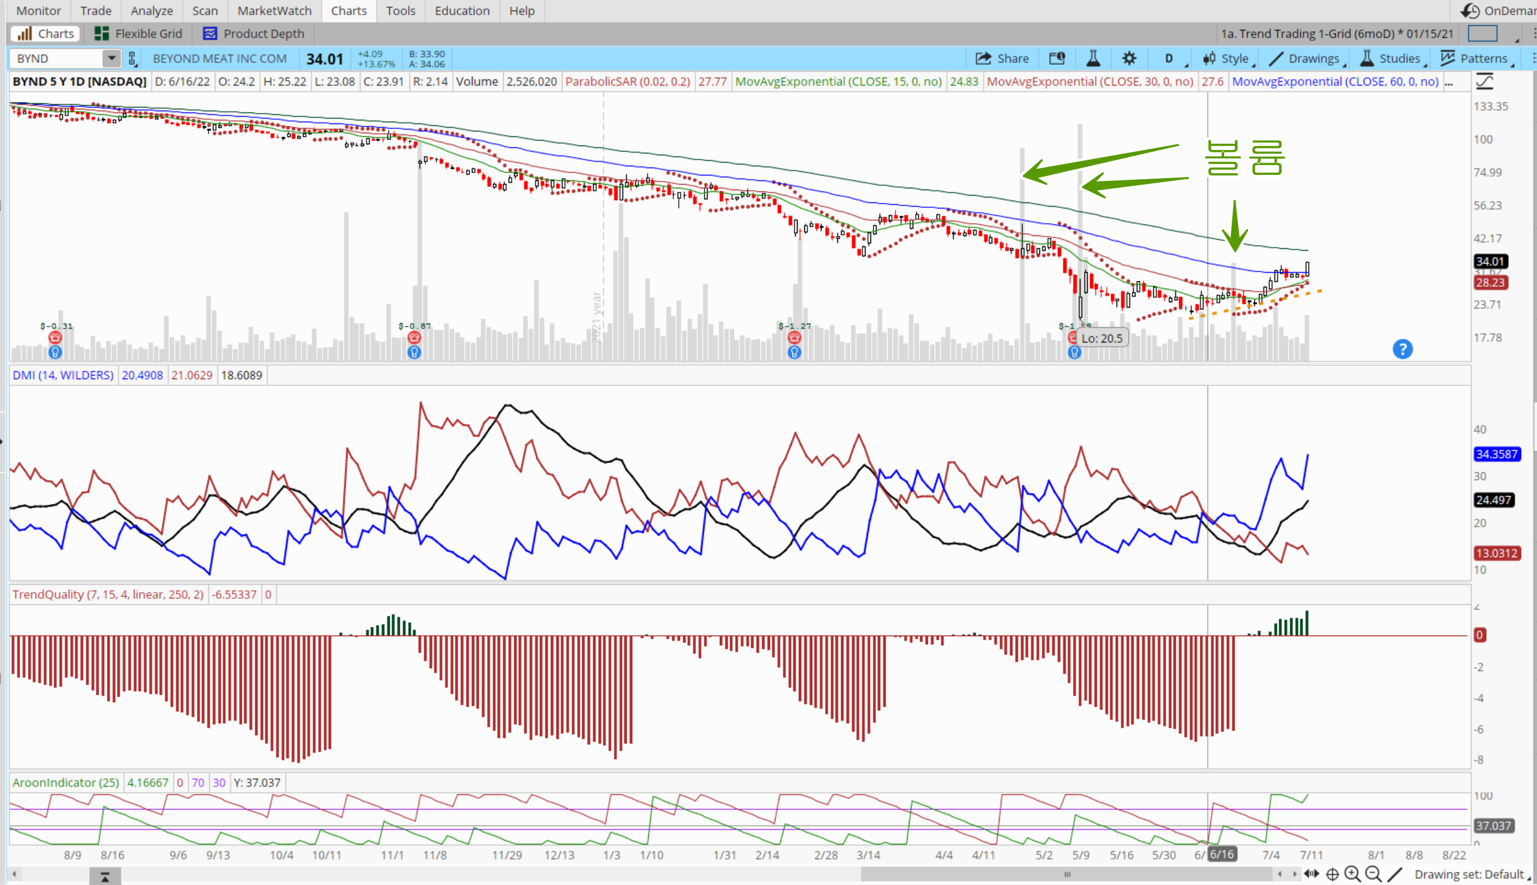The height and width of the screenshot is (885, 1537).
Task: Click the zoom out magnifier icon
Action: click(1373, 874)
